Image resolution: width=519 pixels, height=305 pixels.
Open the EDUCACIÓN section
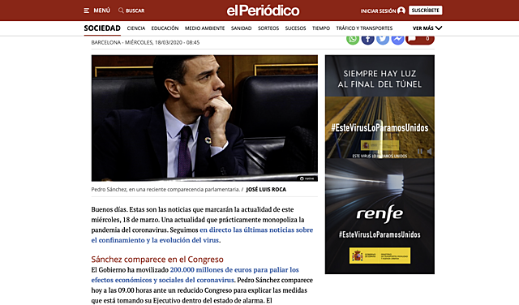(165, 28)
